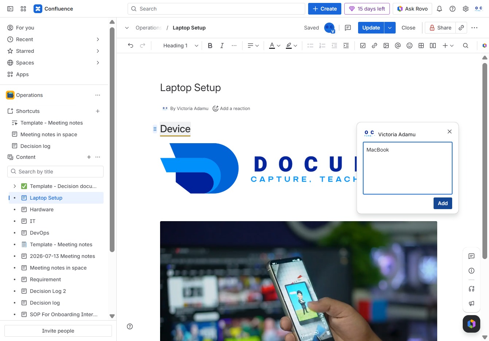Expand the Starred menu
Screen dimensions: 489x341
[98, 51]
